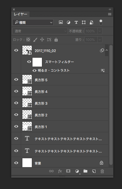
Task: Select the 長方形 2 layer name
Action: 41,115
